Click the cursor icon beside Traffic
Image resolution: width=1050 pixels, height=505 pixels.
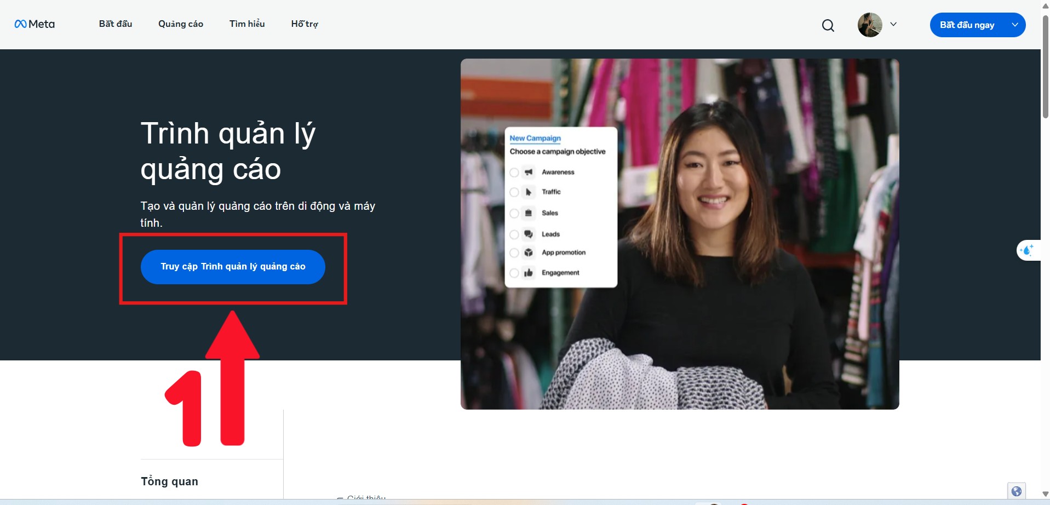(529, 192)
